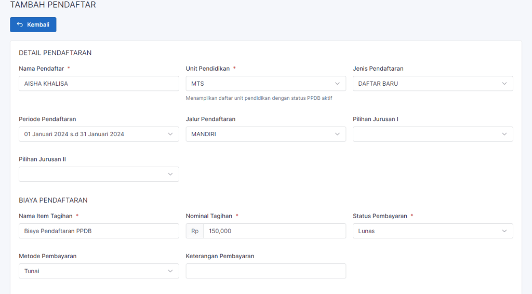Screen dimensions: 532x294
Task: Click the chevron in Unit Pendidikan field
Action: (337, 84)
